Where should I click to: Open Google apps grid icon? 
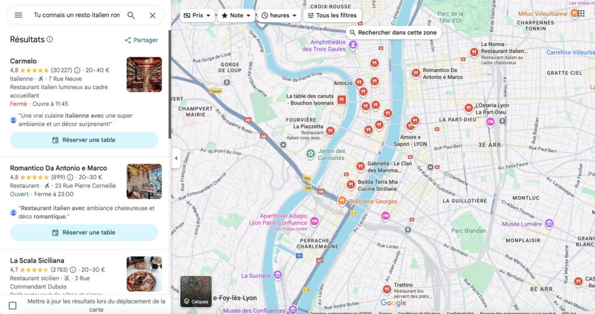point(581,13)
